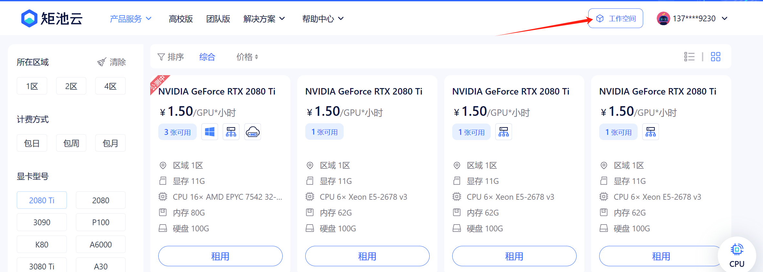The height and width of the screenshot is (272, 763).
Task: Select the K80 GPU model filter
Action: 42,244
